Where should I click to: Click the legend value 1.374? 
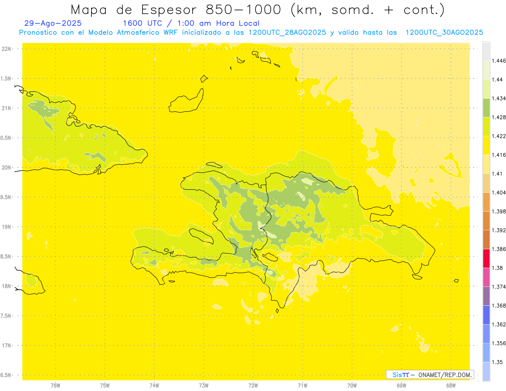point(499,287)
